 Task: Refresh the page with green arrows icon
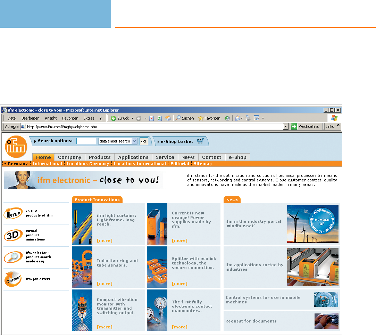(x=160, y=118)
